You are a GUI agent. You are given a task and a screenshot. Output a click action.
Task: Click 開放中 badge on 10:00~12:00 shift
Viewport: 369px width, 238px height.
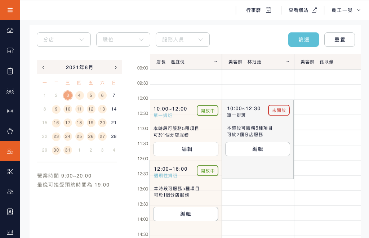pos(208,111)
